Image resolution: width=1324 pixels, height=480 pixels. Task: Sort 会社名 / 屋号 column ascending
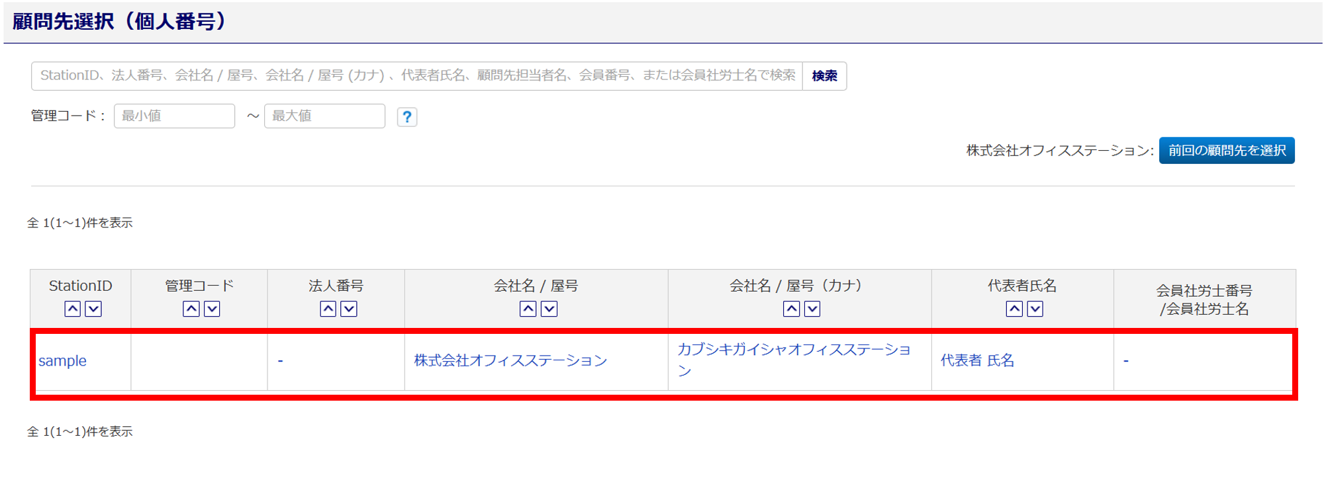528,309
